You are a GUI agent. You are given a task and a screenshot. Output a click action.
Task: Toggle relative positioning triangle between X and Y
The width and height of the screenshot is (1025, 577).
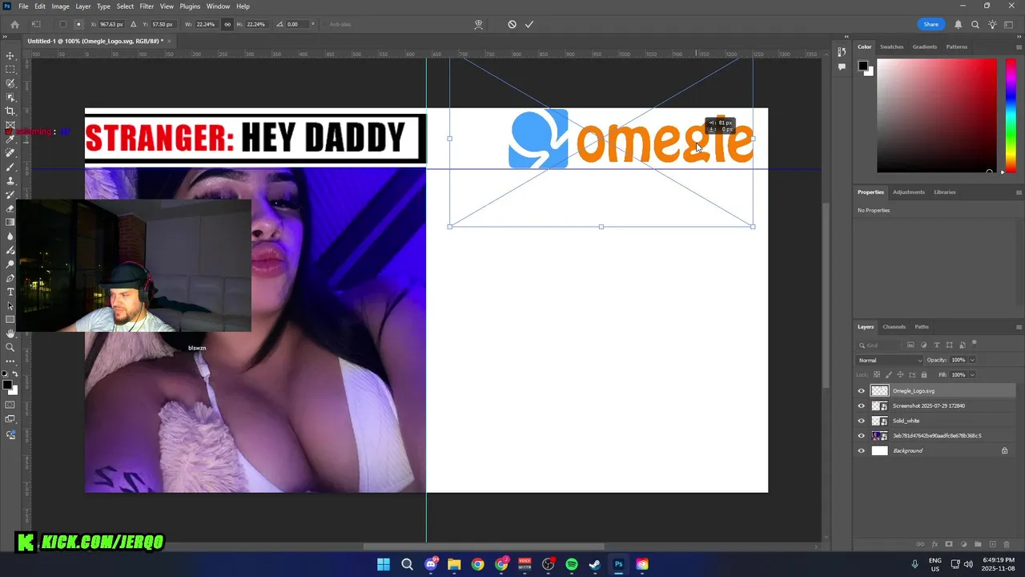(x=133, y=24)
